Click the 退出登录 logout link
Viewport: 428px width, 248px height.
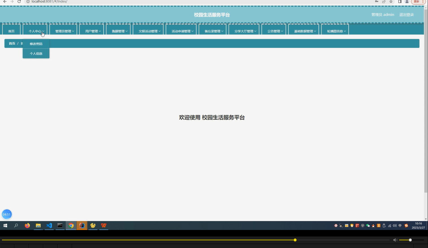click(x=407, y=15)
